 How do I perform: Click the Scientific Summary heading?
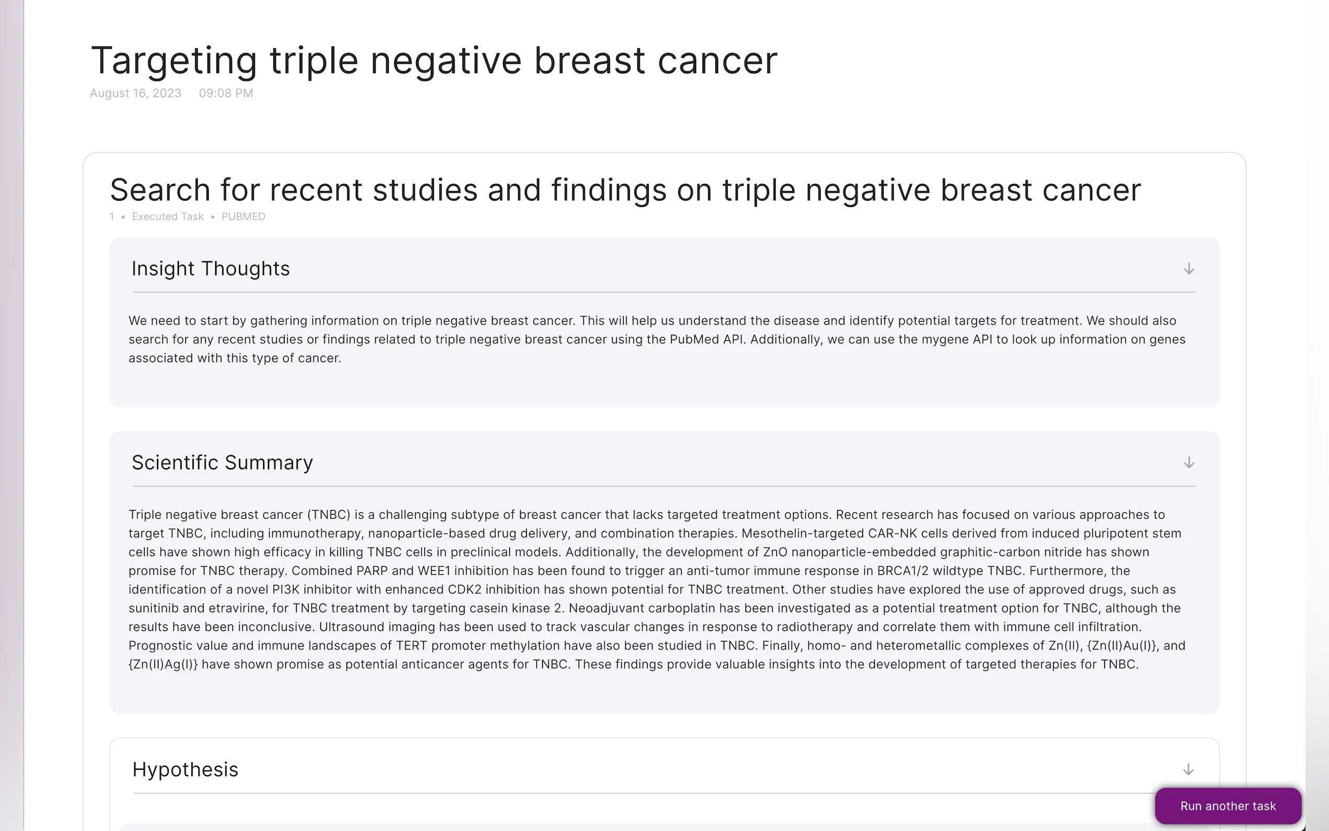click(x=222, y=463)
